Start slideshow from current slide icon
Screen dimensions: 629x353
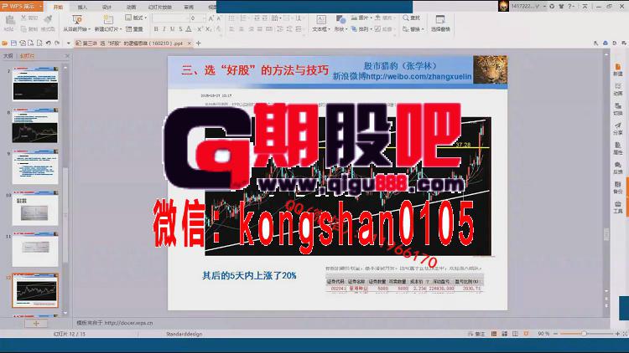coord(76,19)
